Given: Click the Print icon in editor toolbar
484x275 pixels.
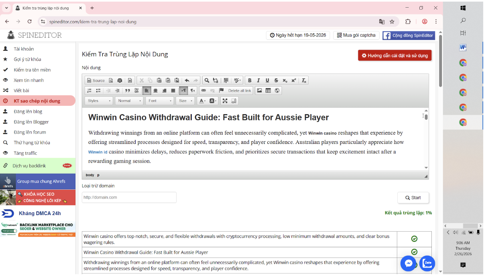Looking at the screenshot, I should pos(120,80).
